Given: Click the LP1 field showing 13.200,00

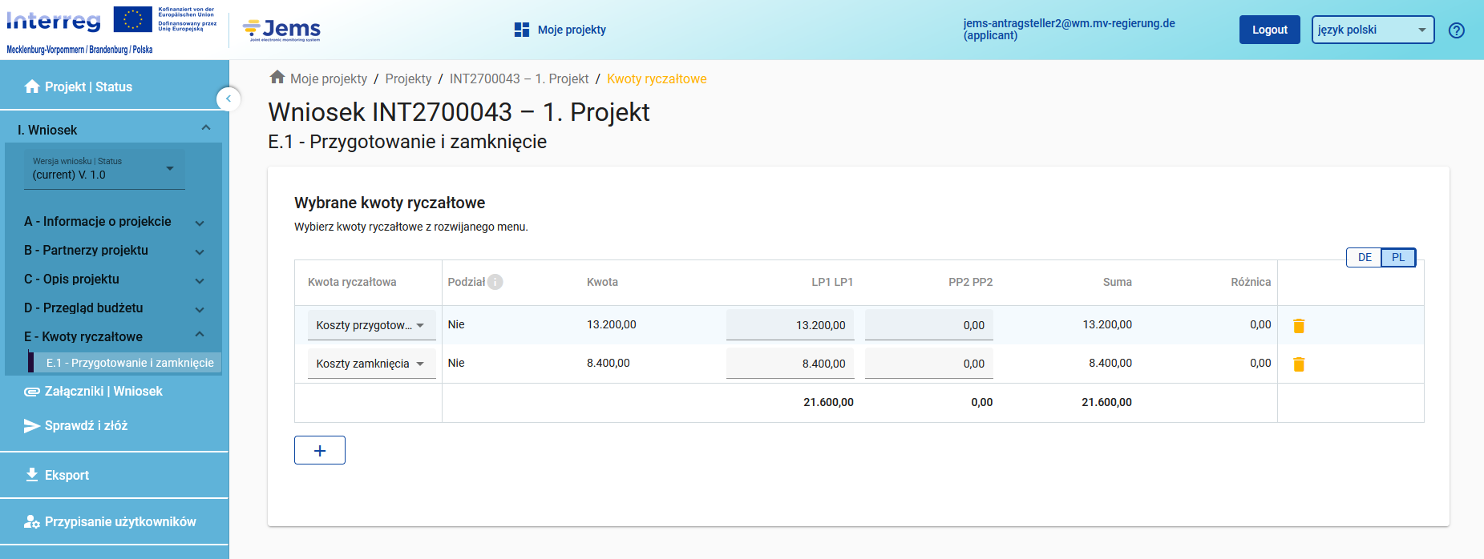Looking at the screenshot, I should (790, 325).
